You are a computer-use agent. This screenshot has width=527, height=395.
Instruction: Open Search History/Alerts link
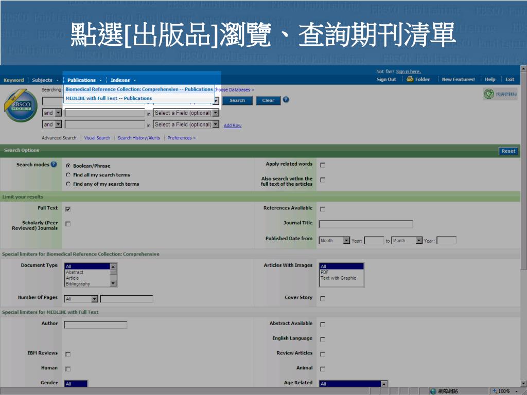point(139,138)
